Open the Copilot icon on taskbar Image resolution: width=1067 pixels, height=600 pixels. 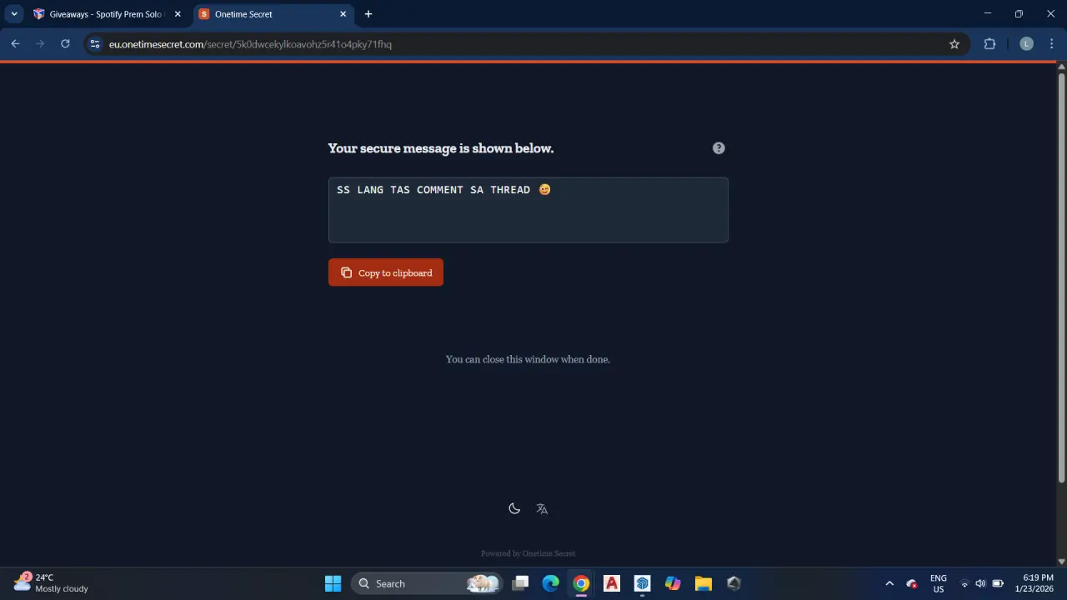tap(673, 583)
